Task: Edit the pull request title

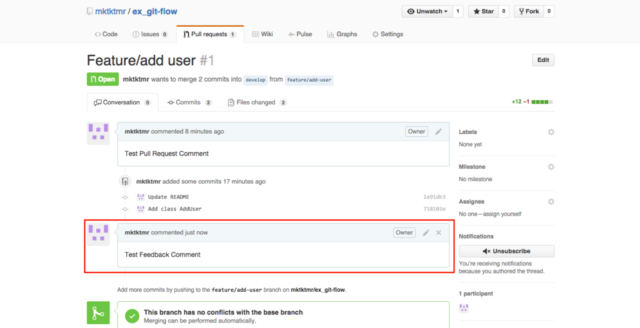Action: [543, 60]
